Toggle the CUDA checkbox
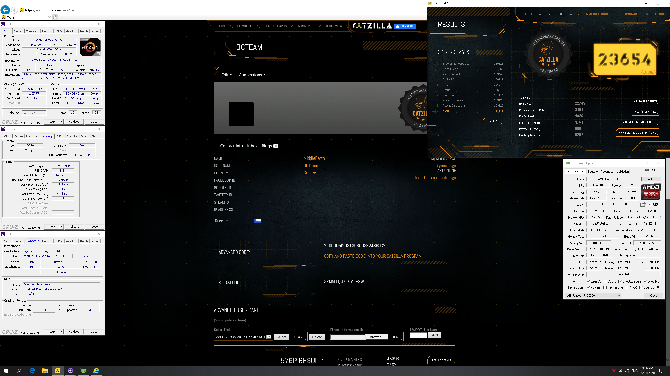Viewport: 670px width, 376px height. 605,281
